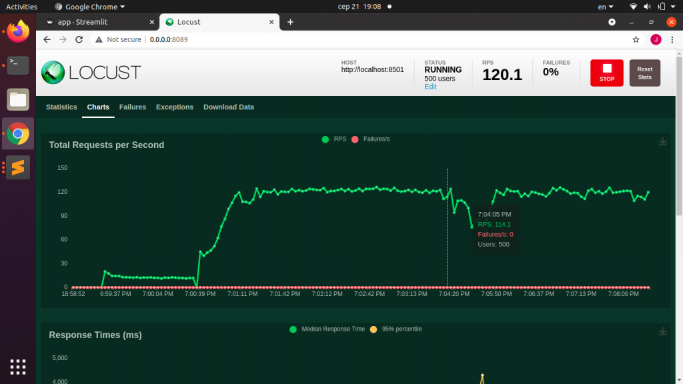Select the Charts tab
Image resolution: width=683 pixels, height=384 pixels.
pos(98,107)
